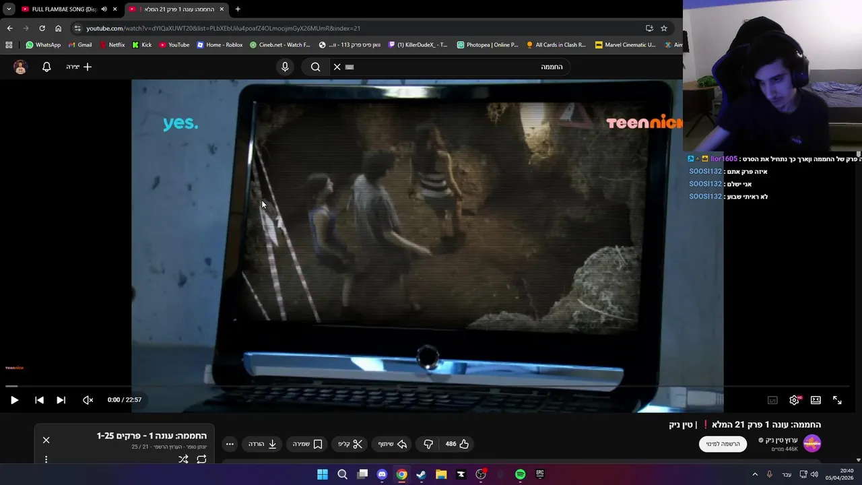The image size is (862, 485).
Task: Open Discord from taskbar
Action: (382, 474)
